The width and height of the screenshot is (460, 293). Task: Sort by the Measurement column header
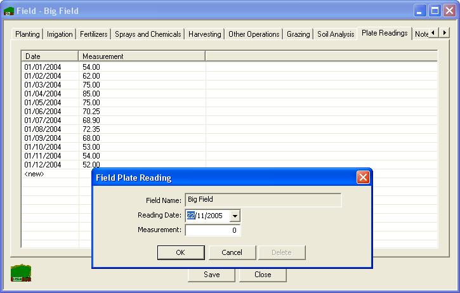pyautogui.click(x=141, y=56)
